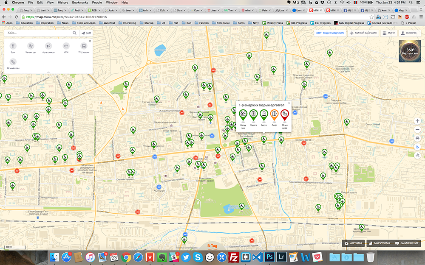Click the green Налуу зам ramp pin

click(x=243, y=114)
